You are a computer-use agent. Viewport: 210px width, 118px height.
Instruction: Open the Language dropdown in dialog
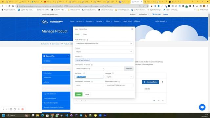[x=119, y=77]
